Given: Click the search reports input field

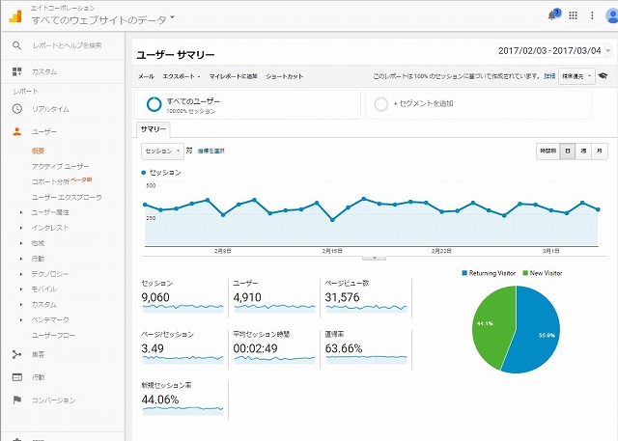Looking at the screenshot, I should click(x=68, y=45).
